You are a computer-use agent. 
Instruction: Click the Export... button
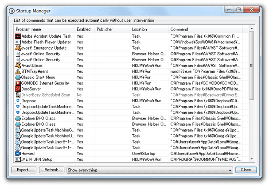(x=24, y=170)
